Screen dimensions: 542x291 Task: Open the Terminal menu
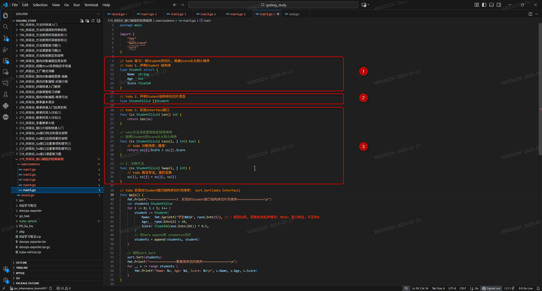tap(91, 5)
